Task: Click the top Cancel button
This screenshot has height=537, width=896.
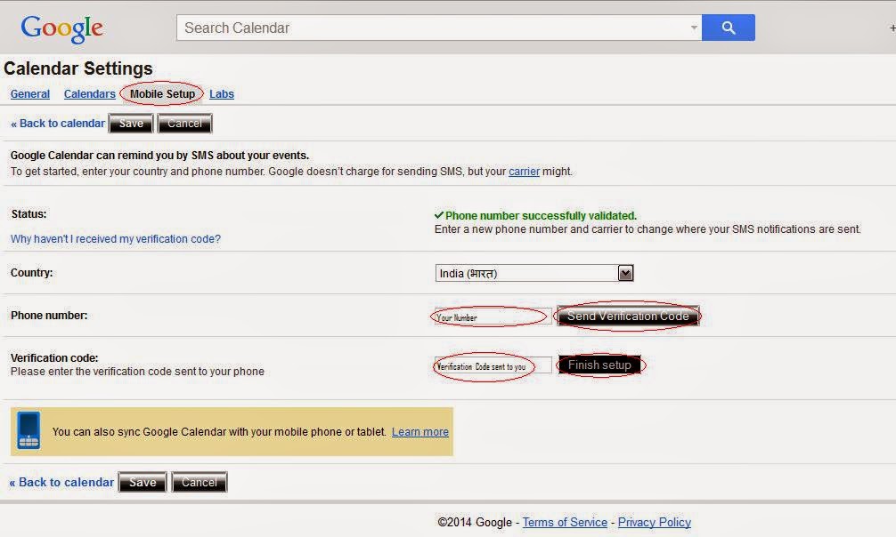Action: pyautogui.click(x=184, y=124)
